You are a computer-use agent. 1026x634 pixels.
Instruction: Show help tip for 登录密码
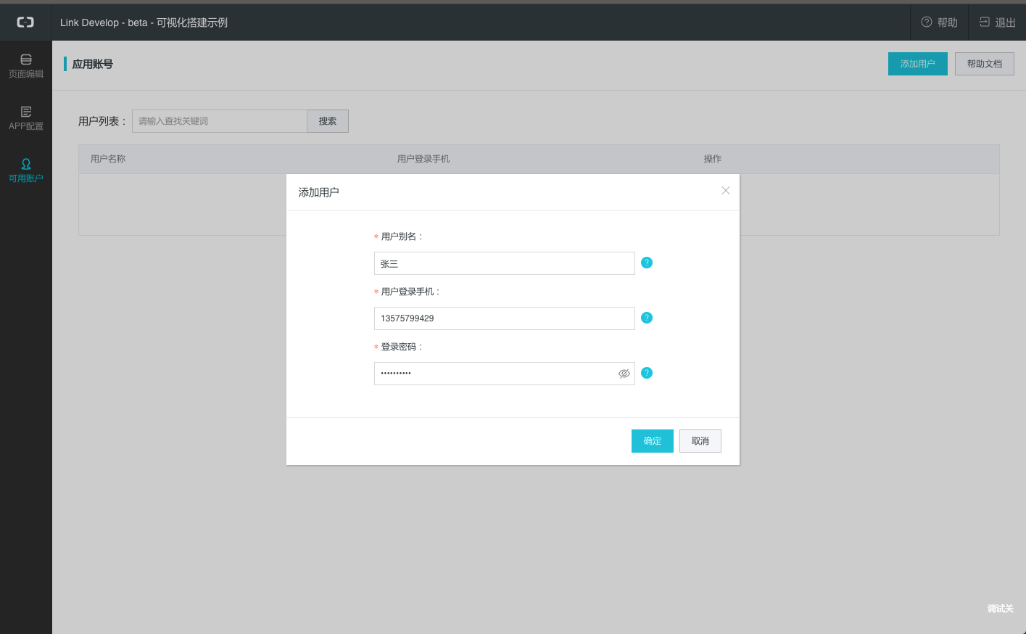[x=647, y=373]
